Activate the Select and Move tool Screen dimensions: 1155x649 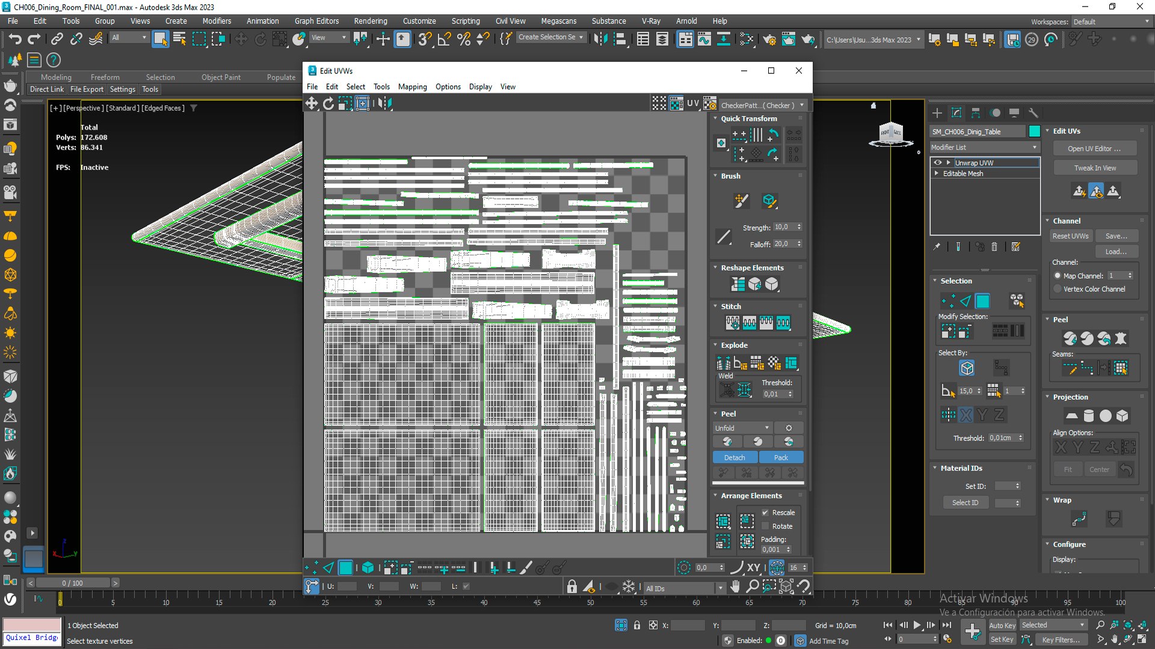click(x=241, y=40)
